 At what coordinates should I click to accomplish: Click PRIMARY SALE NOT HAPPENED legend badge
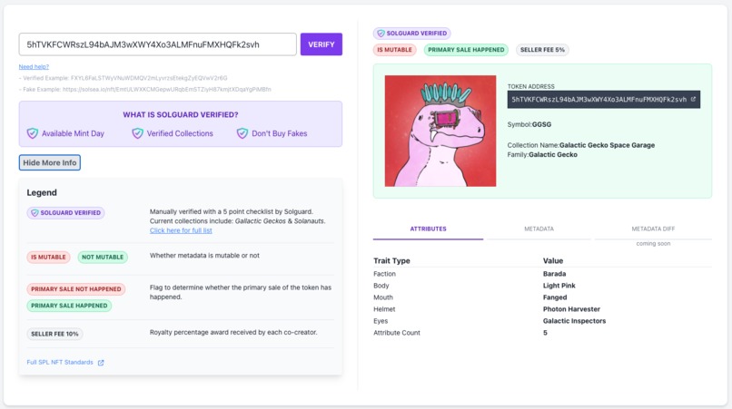click(76, 289)
